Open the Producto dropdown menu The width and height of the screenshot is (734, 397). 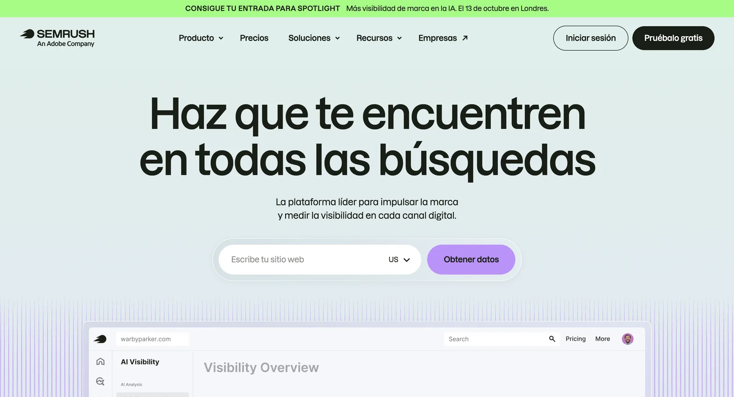(x=201, y=38)
